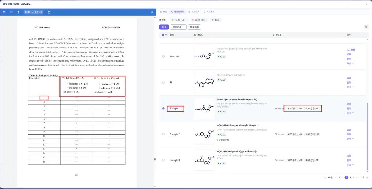The image size is (372, 189).
Task: Open Formula VI molecule structure thumbnail
Action: pyautogui.click(x=204, y=57)
